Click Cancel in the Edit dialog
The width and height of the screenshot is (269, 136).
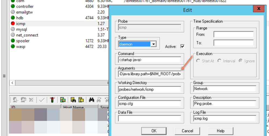pyautogui.click(x=187, y=131)
